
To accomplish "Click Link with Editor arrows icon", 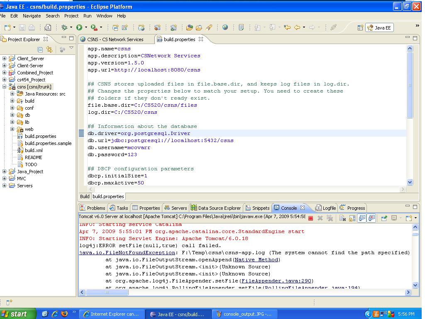I will click(x=49, y=49).
